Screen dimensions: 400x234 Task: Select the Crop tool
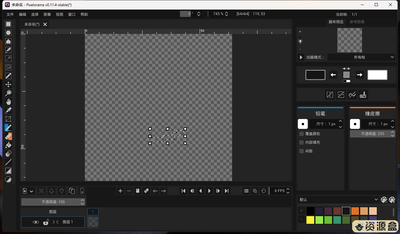(8, 119)
